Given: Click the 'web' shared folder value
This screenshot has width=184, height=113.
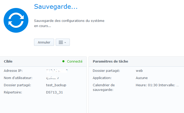Looking at the screenshot, I should 139,71.
